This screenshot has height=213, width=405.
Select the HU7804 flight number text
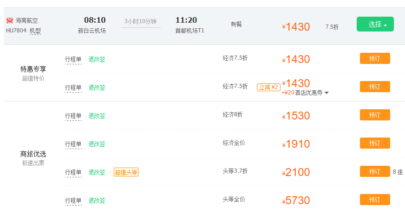(16, 31)
